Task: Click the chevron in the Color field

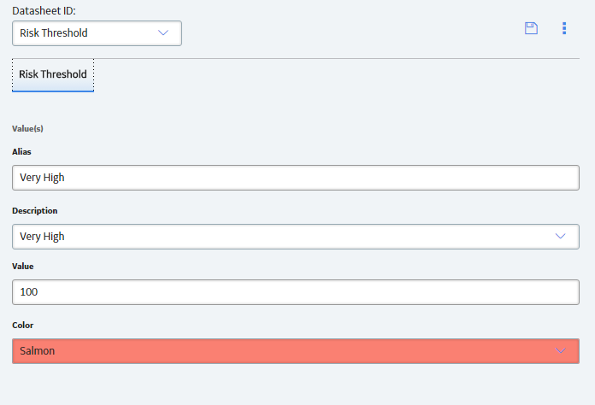Action: click(560, 351)
